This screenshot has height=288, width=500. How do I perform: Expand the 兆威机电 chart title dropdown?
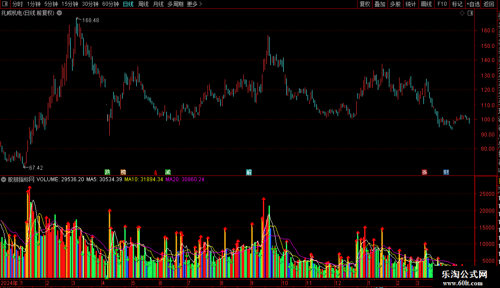point(59,13)
